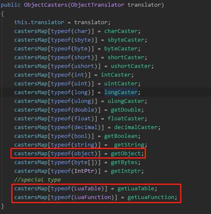
Task: Click the 'public' keyword
Action: pos(11,5)
